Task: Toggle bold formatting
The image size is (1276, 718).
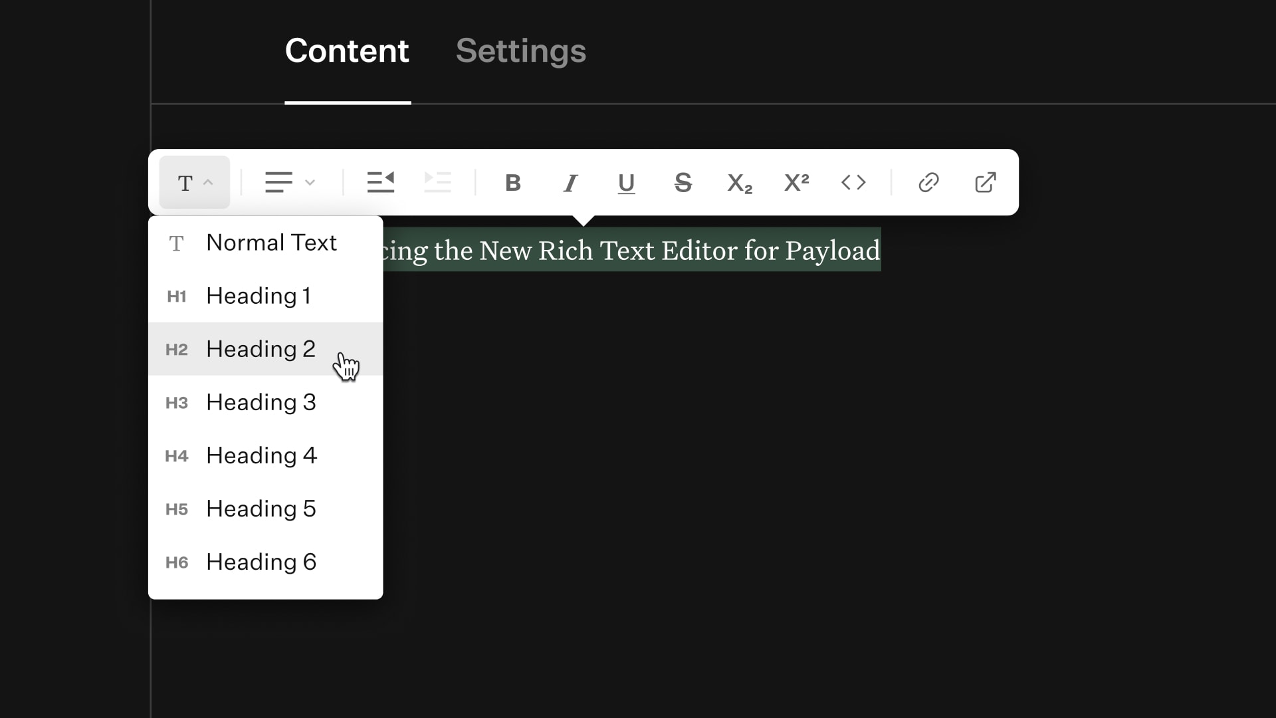Action: pos(513,182)
